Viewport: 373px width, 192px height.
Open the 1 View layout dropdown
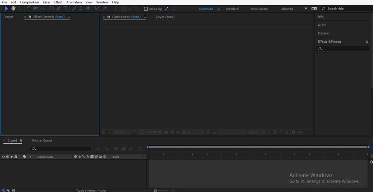coord(256,132)
